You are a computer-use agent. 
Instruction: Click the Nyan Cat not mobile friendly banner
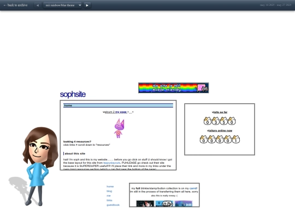(x=174, y=88)
